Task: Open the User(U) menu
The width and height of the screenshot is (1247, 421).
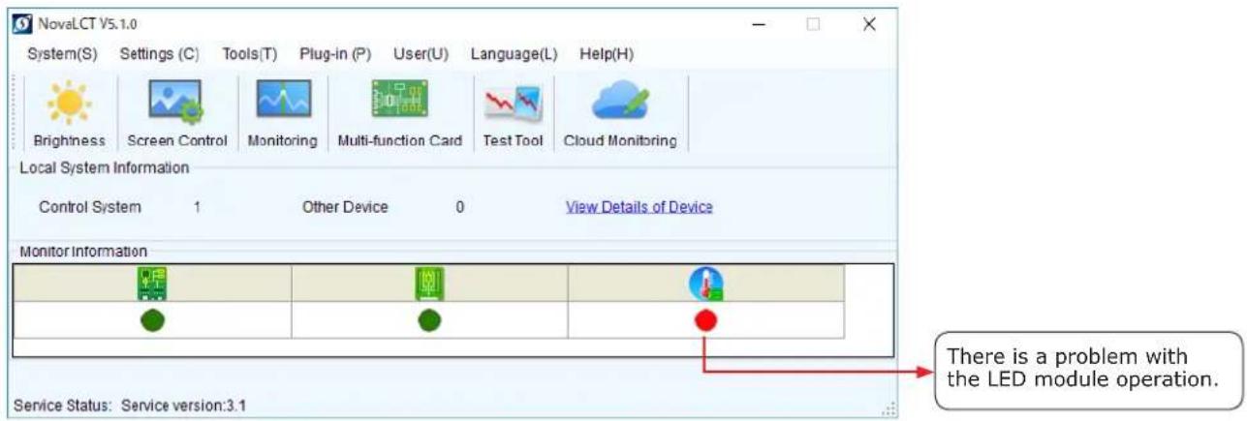Action: (x=421, y=54)
